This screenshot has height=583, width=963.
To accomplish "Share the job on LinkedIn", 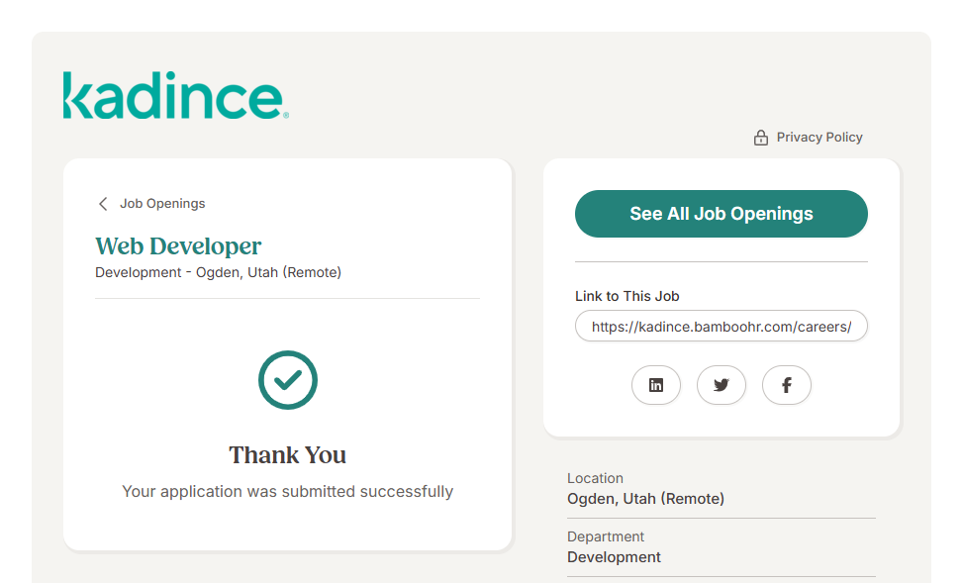I will [x=655, y=386].
